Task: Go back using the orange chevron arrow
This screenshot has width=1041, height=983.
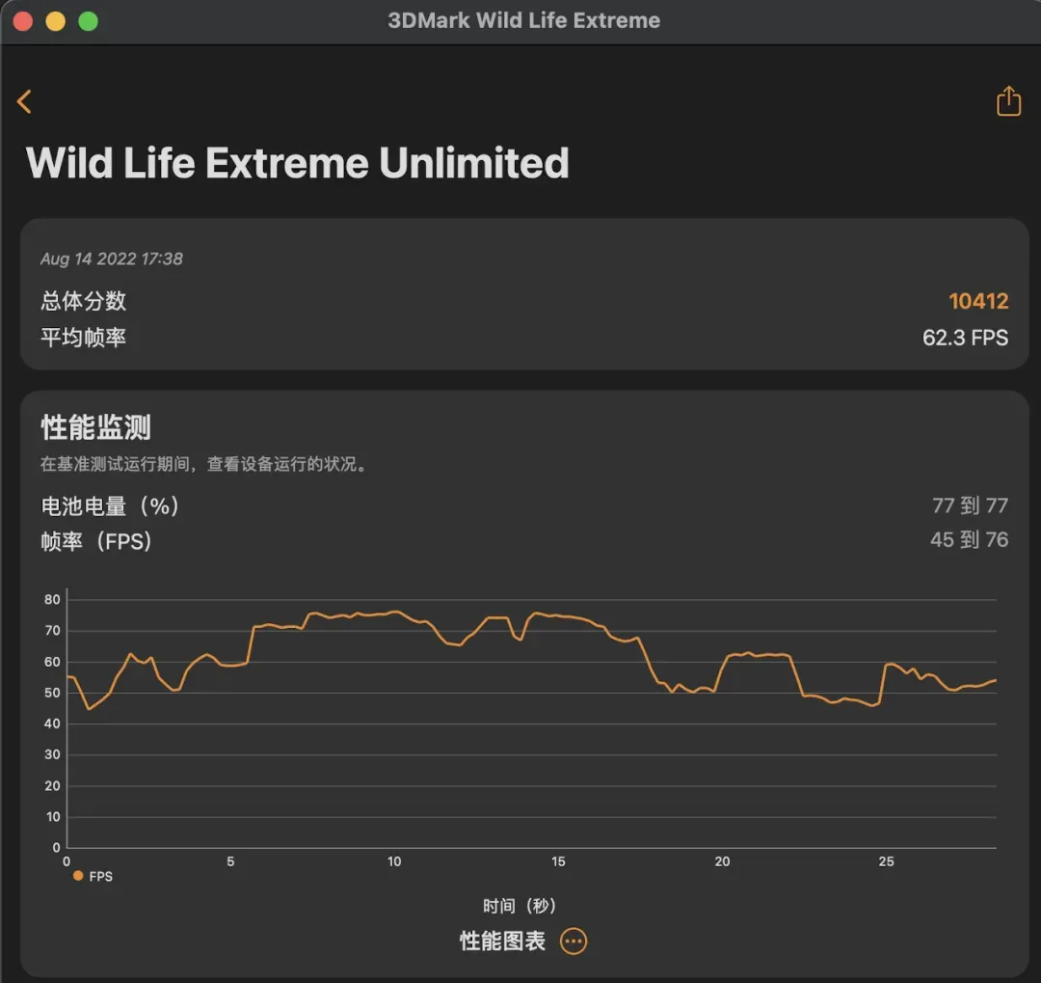Action: tap(24, 101)
